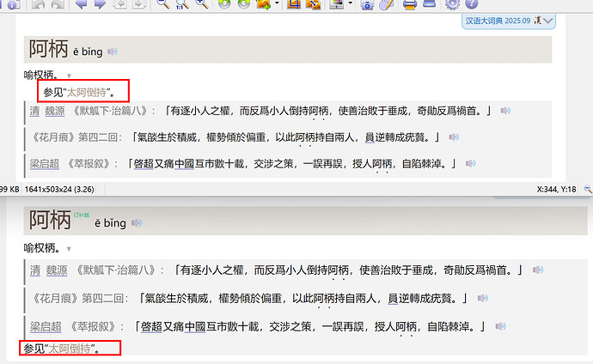Follow the bottom 太阿倒持 cross-reference link
The width and height of the screenshot is (593, 364).
(x=70, y=349)
